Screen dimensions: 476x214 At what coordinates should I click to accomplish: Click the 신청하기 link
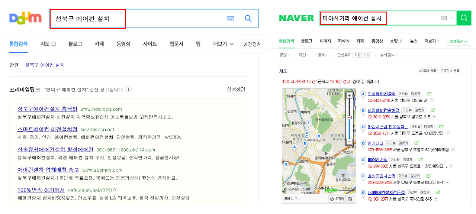[236, 89]
